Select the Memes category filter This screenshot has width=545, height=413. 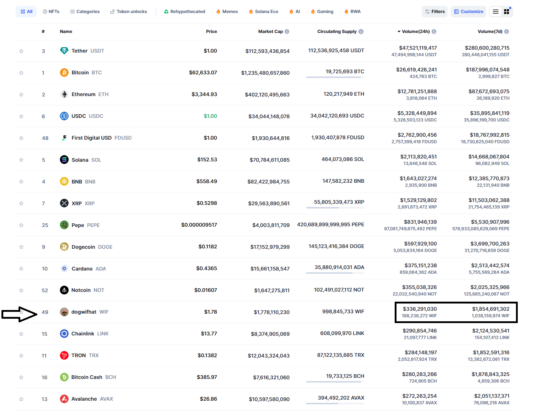[x=227, y=12]
